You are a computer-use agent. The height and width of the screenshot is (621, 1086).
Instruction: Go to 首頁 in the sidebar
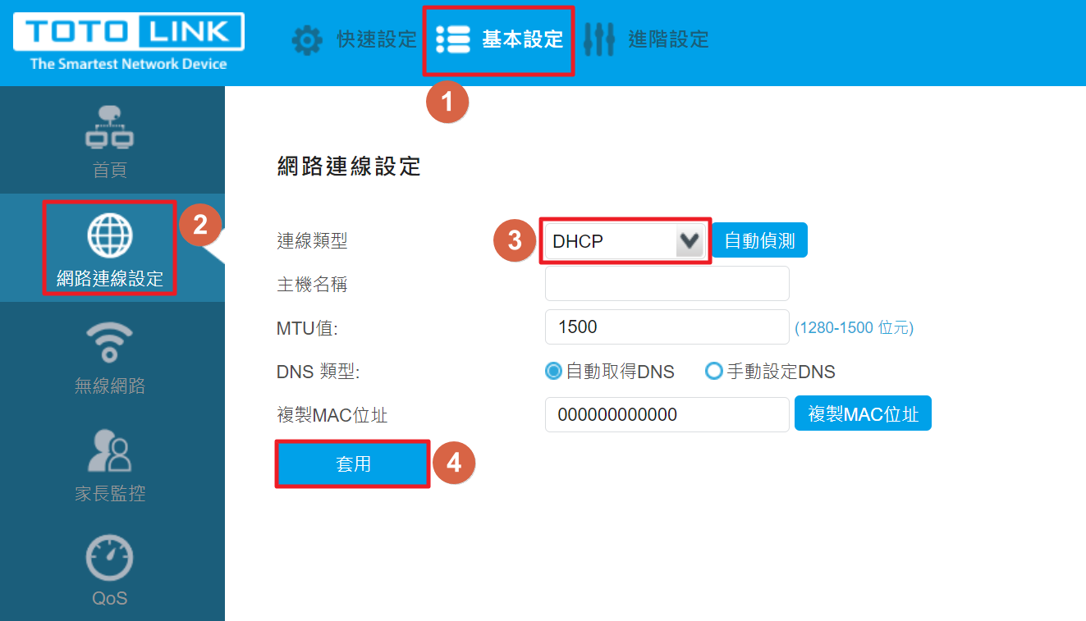coord(110,171)
